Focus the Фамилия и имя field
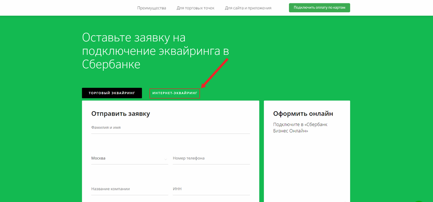The image size is (433, 202). click(170, 128)
